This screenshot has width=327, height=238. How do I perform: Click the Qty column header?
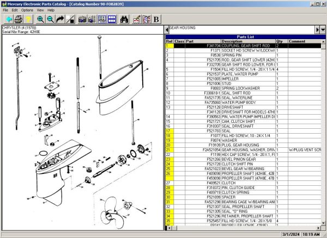(282, 41)
